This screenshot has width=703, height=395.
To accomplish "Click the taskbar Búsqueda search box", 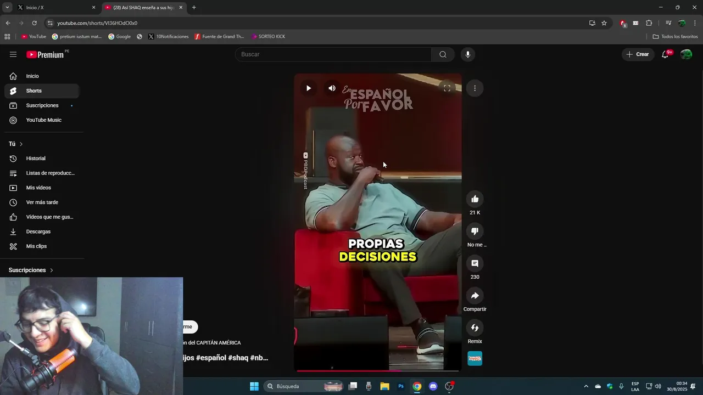I will tap(304, 386).
